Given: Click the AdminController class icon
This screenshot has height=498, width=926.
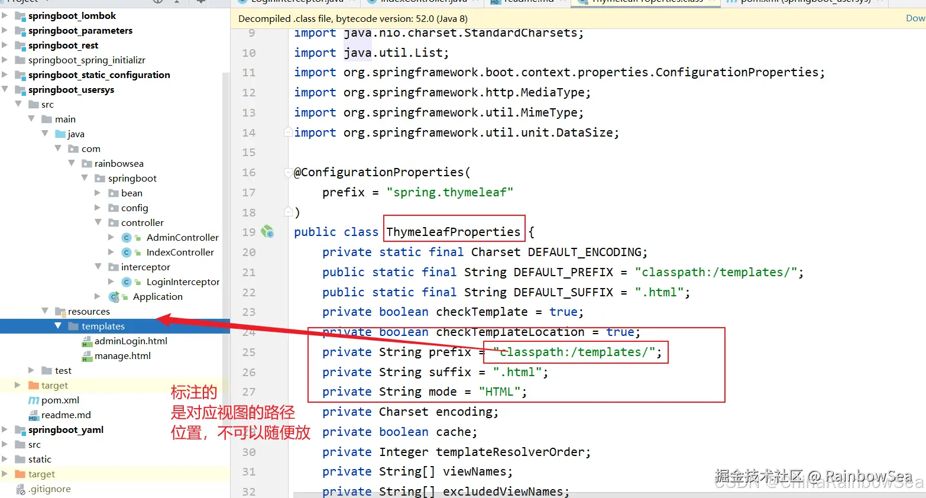Looking at the screenshot, I should (x=127, y=238).
